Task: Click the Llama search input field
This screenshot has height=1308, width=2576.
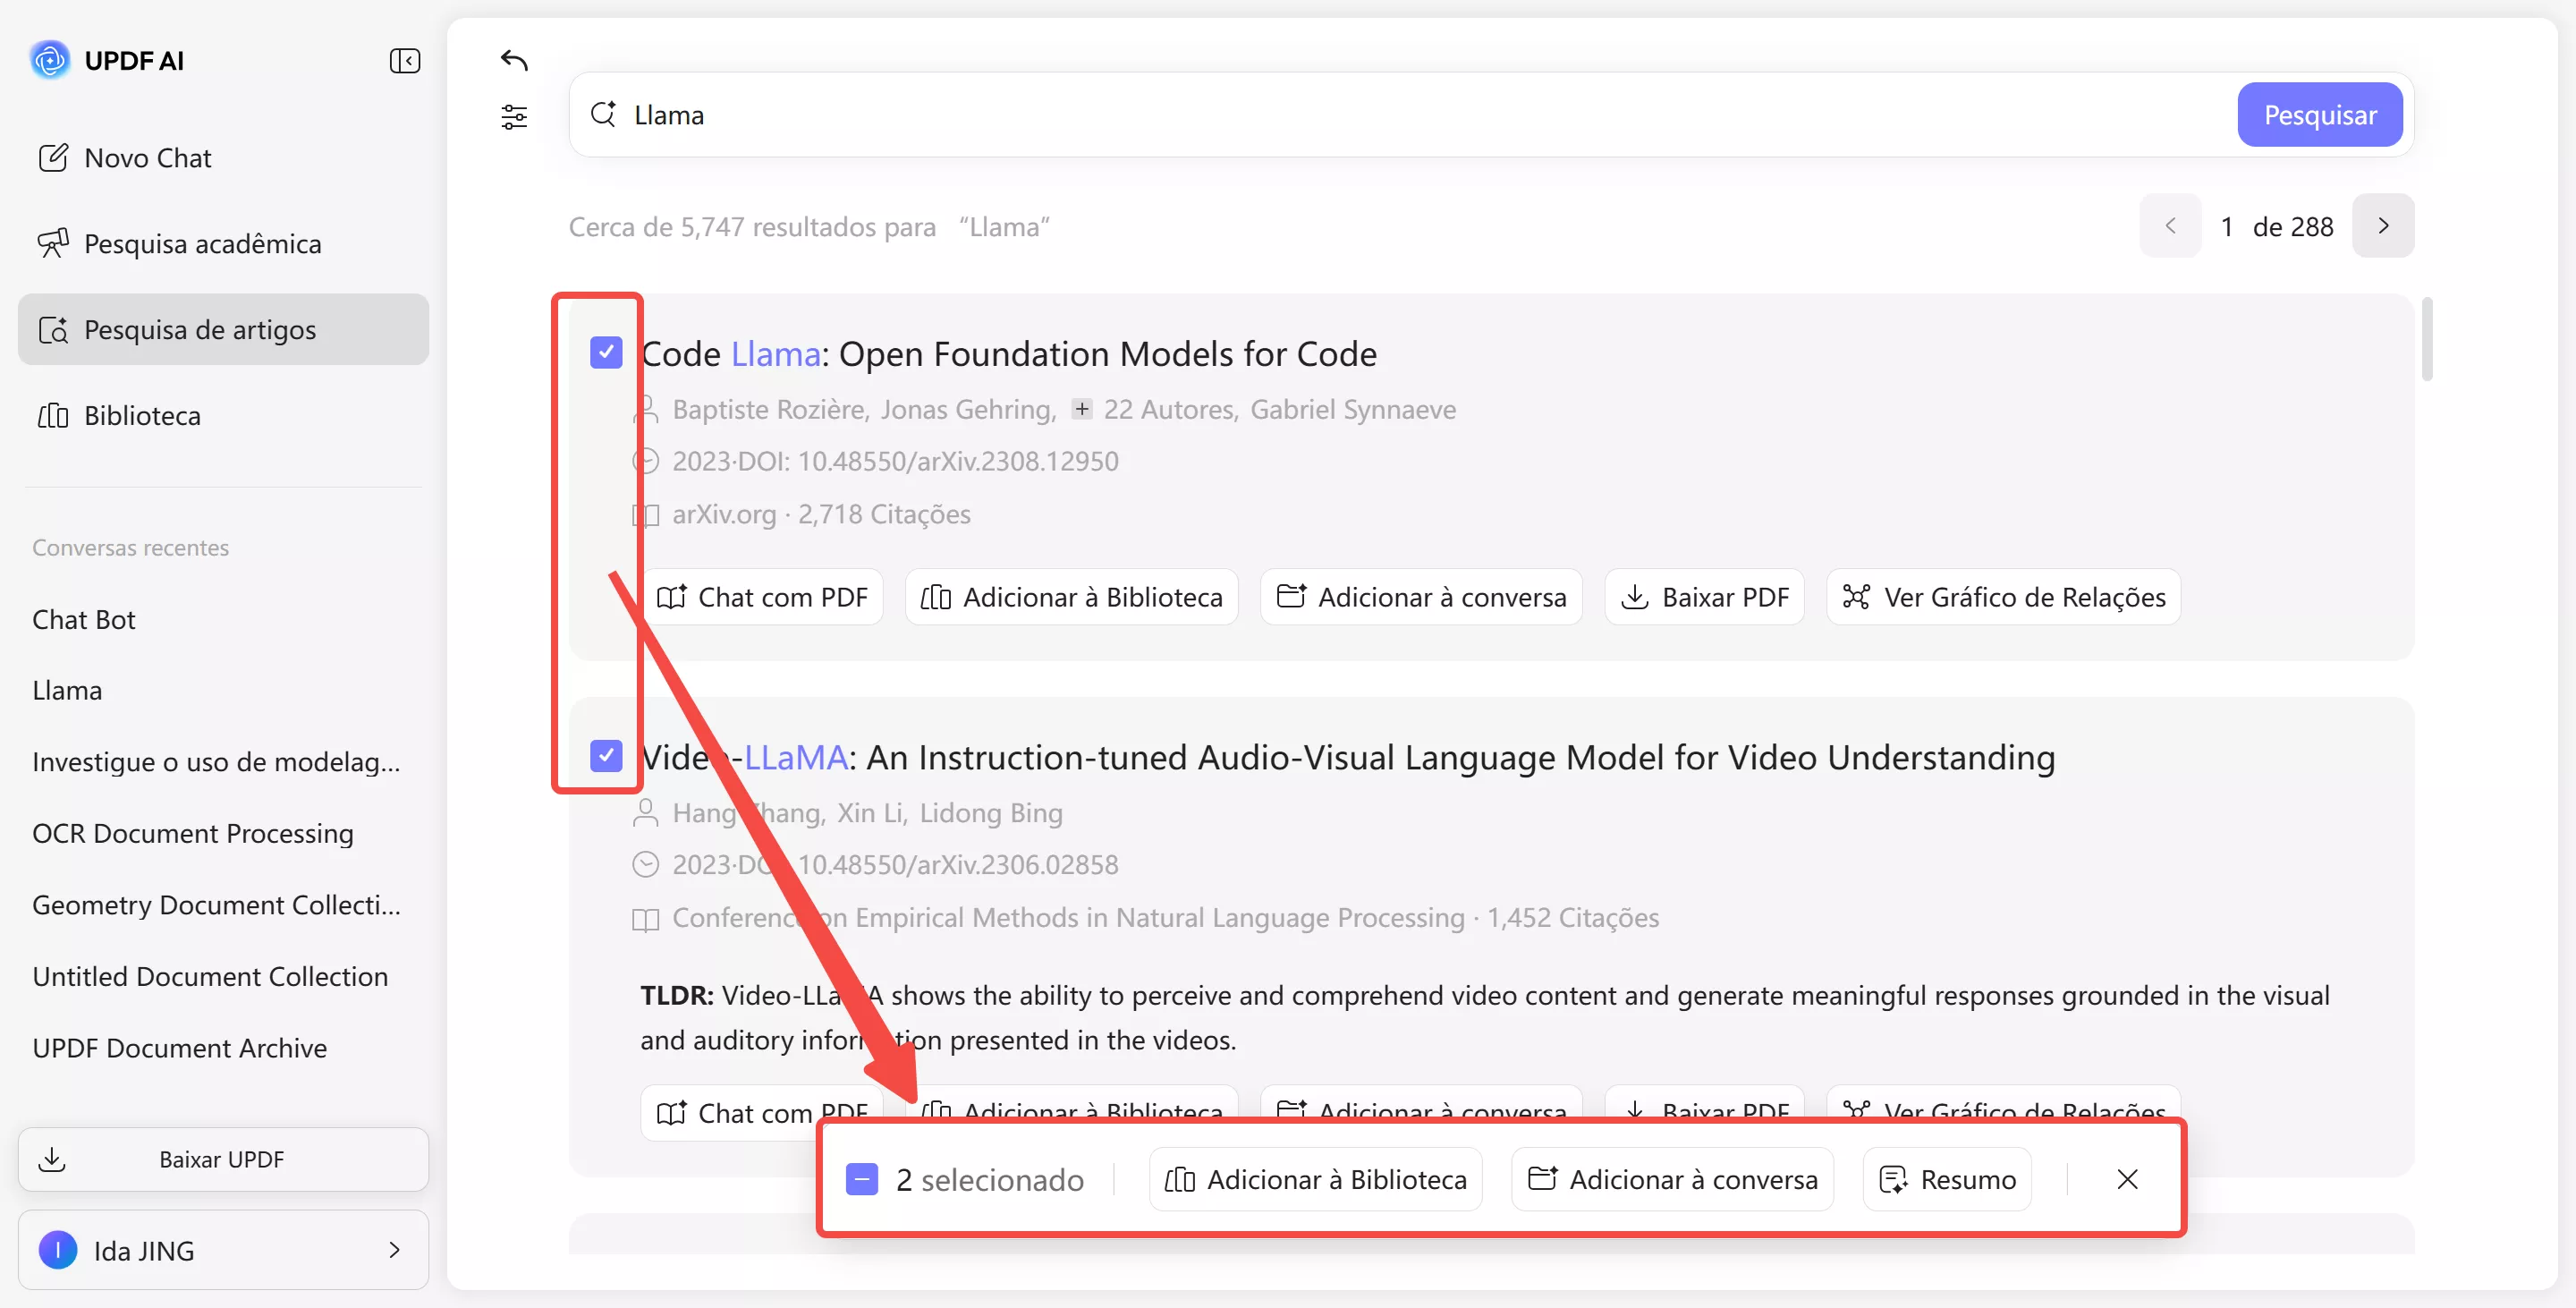Action: click(x=1400, y=115)
